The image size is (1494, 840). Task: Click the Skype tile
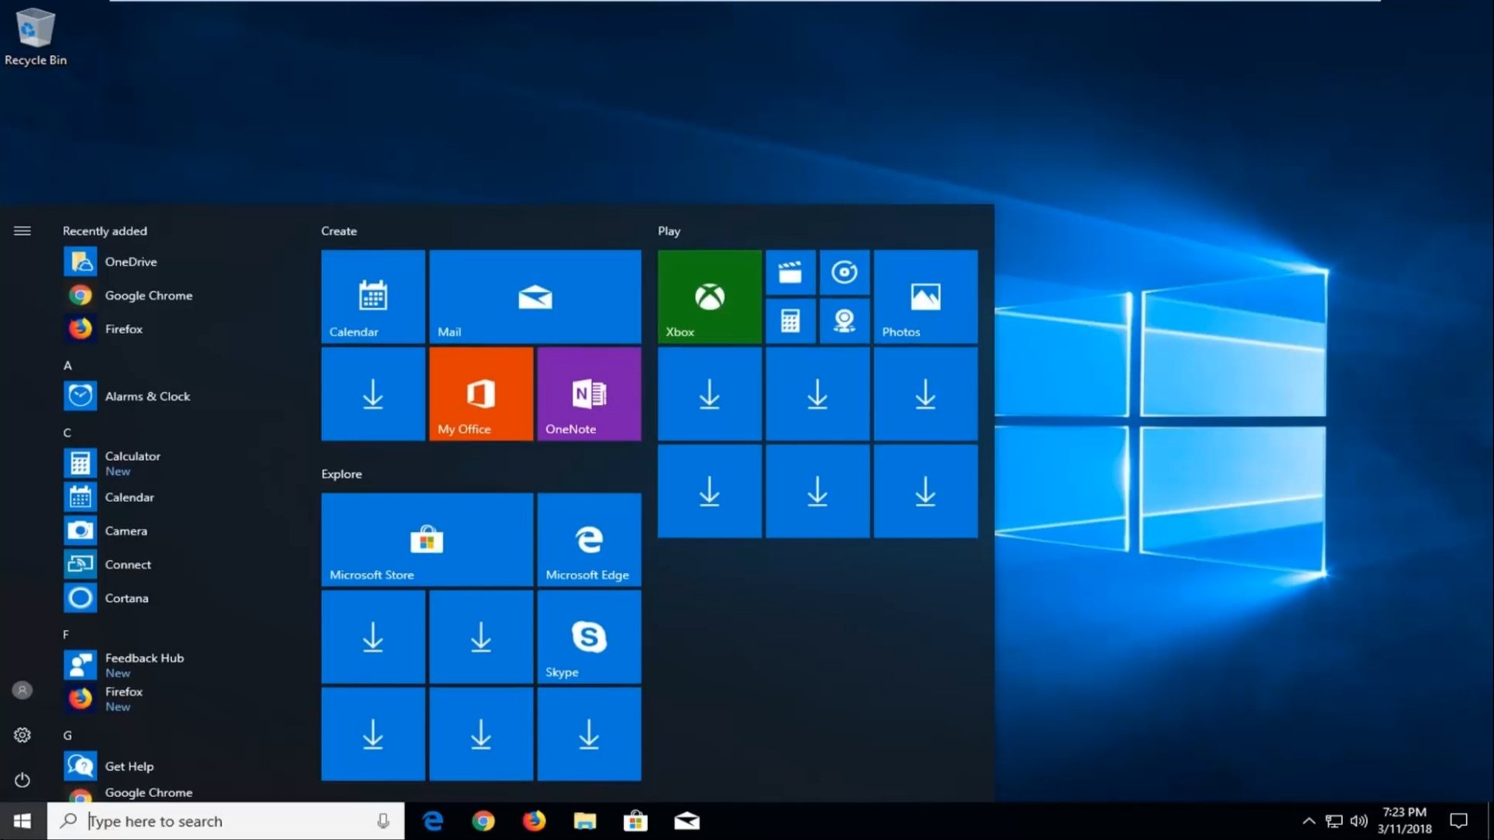point(589,637)
